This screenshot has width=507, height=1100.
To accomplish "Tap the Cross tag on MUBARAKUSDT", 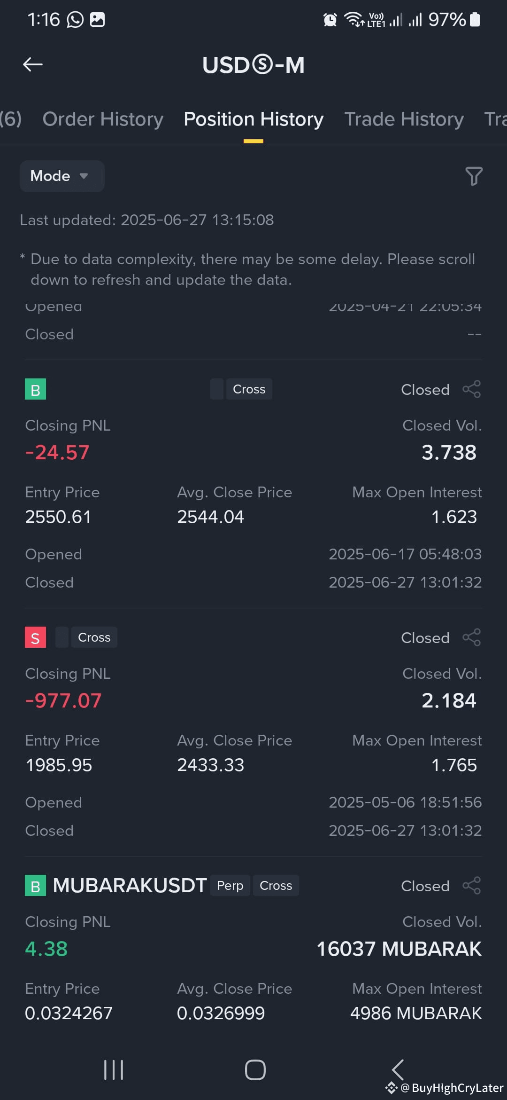I will coord(276,886).
